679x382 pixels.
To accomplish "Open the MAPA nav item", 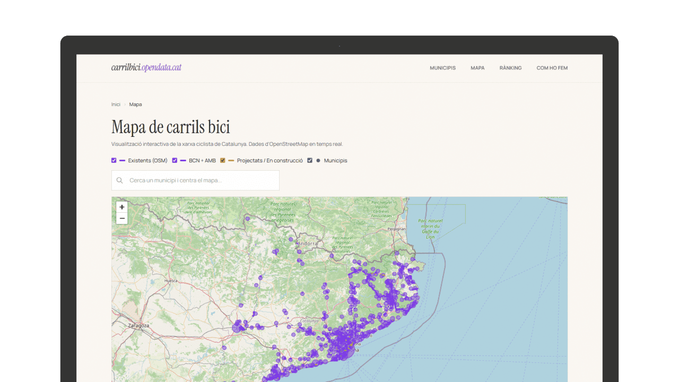I will [477, 68].
